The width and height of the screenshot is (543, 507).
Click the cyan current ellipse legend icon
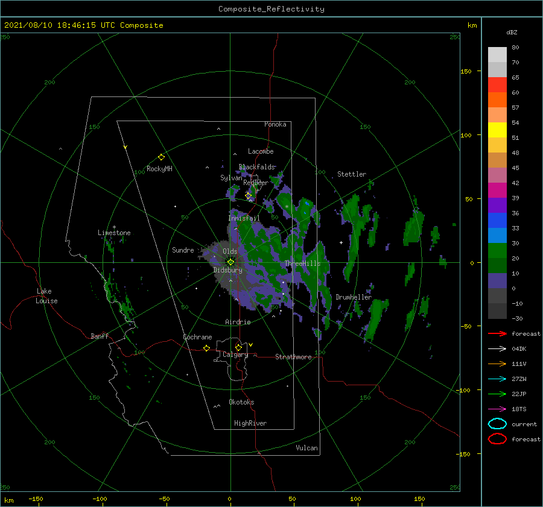click(x=497, y=424)
